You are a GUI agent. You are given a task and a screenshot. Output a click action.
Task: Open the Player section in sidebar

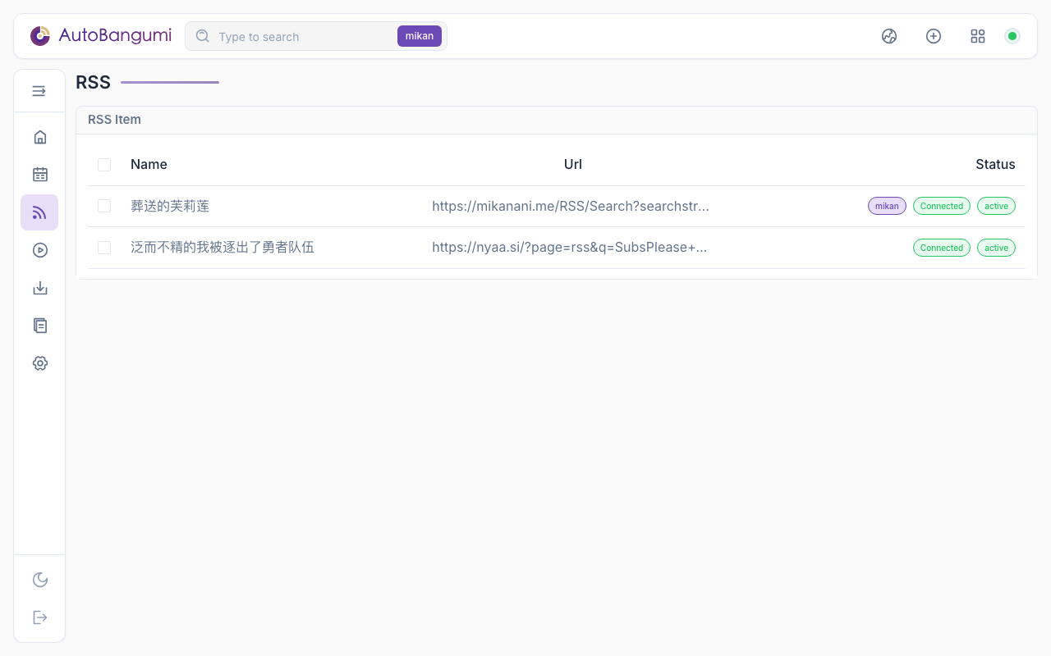[39, 250]
